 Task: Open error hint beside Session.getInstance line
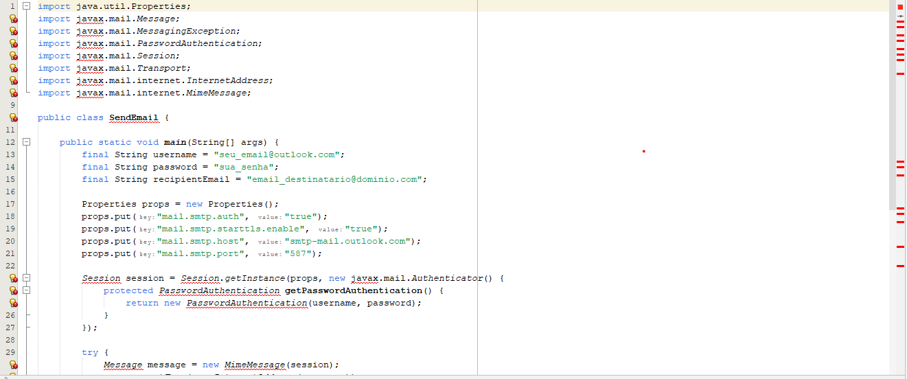tap(13, 279)
